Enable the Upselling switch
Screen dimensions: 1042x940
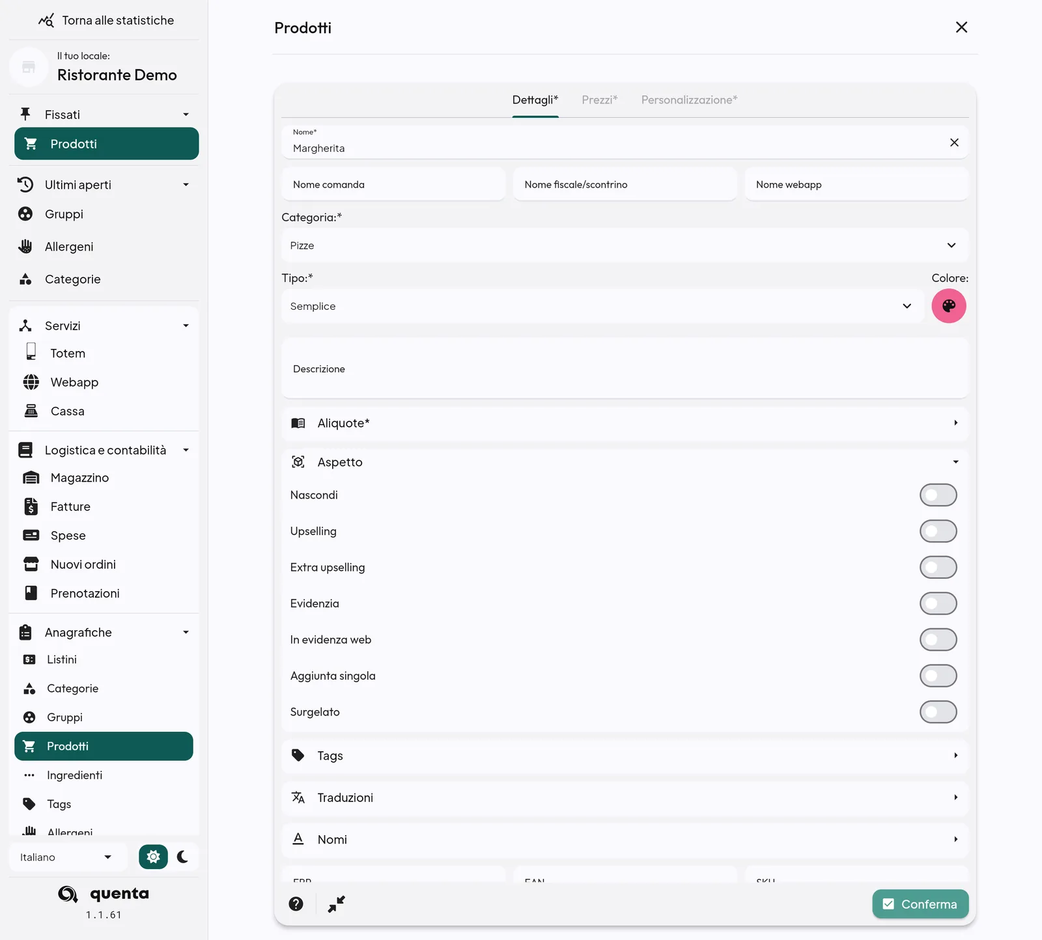click(938, 531)
